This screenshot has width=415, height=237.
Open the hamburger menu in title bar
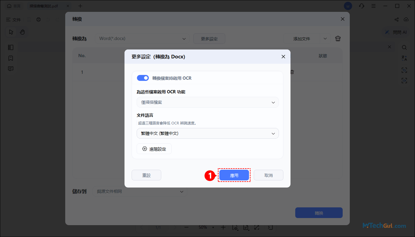click(x=373, y=6)
